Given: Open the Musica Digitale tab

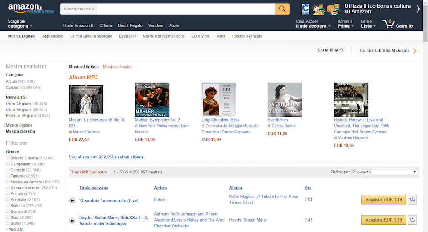Looking at the screenshot, I should pyautogui.click(x=21, y=36).
